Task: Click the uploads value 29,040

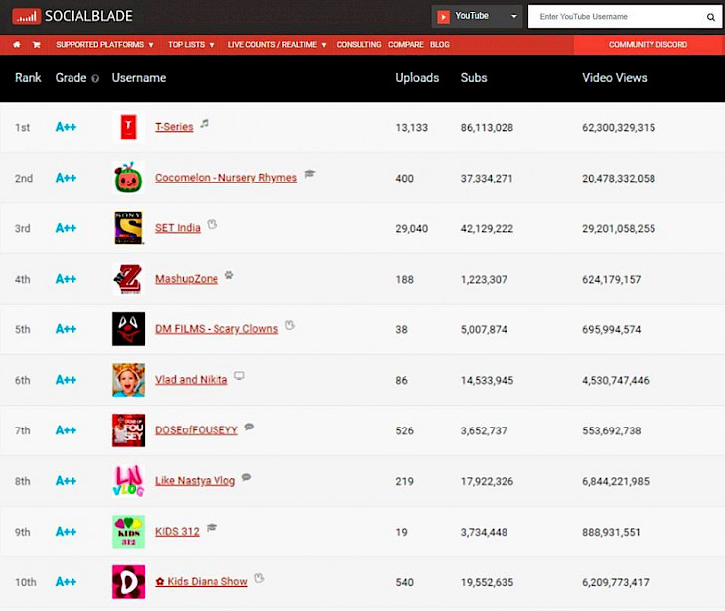Action: 411,228
